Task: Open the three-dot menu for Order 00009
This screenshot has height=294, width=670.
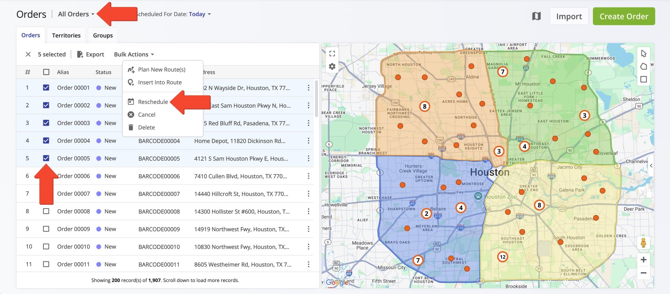Action: tap(309, 229)
